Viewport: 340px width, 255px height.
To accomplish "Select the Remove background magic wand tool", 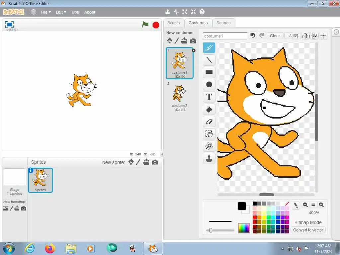I will [x=209, y=146].
